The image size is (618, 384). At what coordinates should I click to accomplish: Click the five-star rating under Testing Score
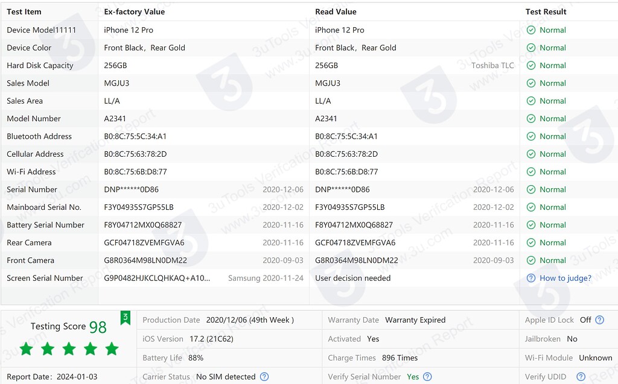coord(69,348)
